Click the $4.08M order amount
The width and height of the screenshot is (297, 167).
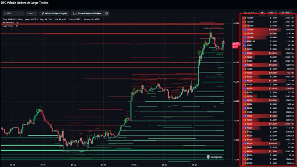[273, 97]
